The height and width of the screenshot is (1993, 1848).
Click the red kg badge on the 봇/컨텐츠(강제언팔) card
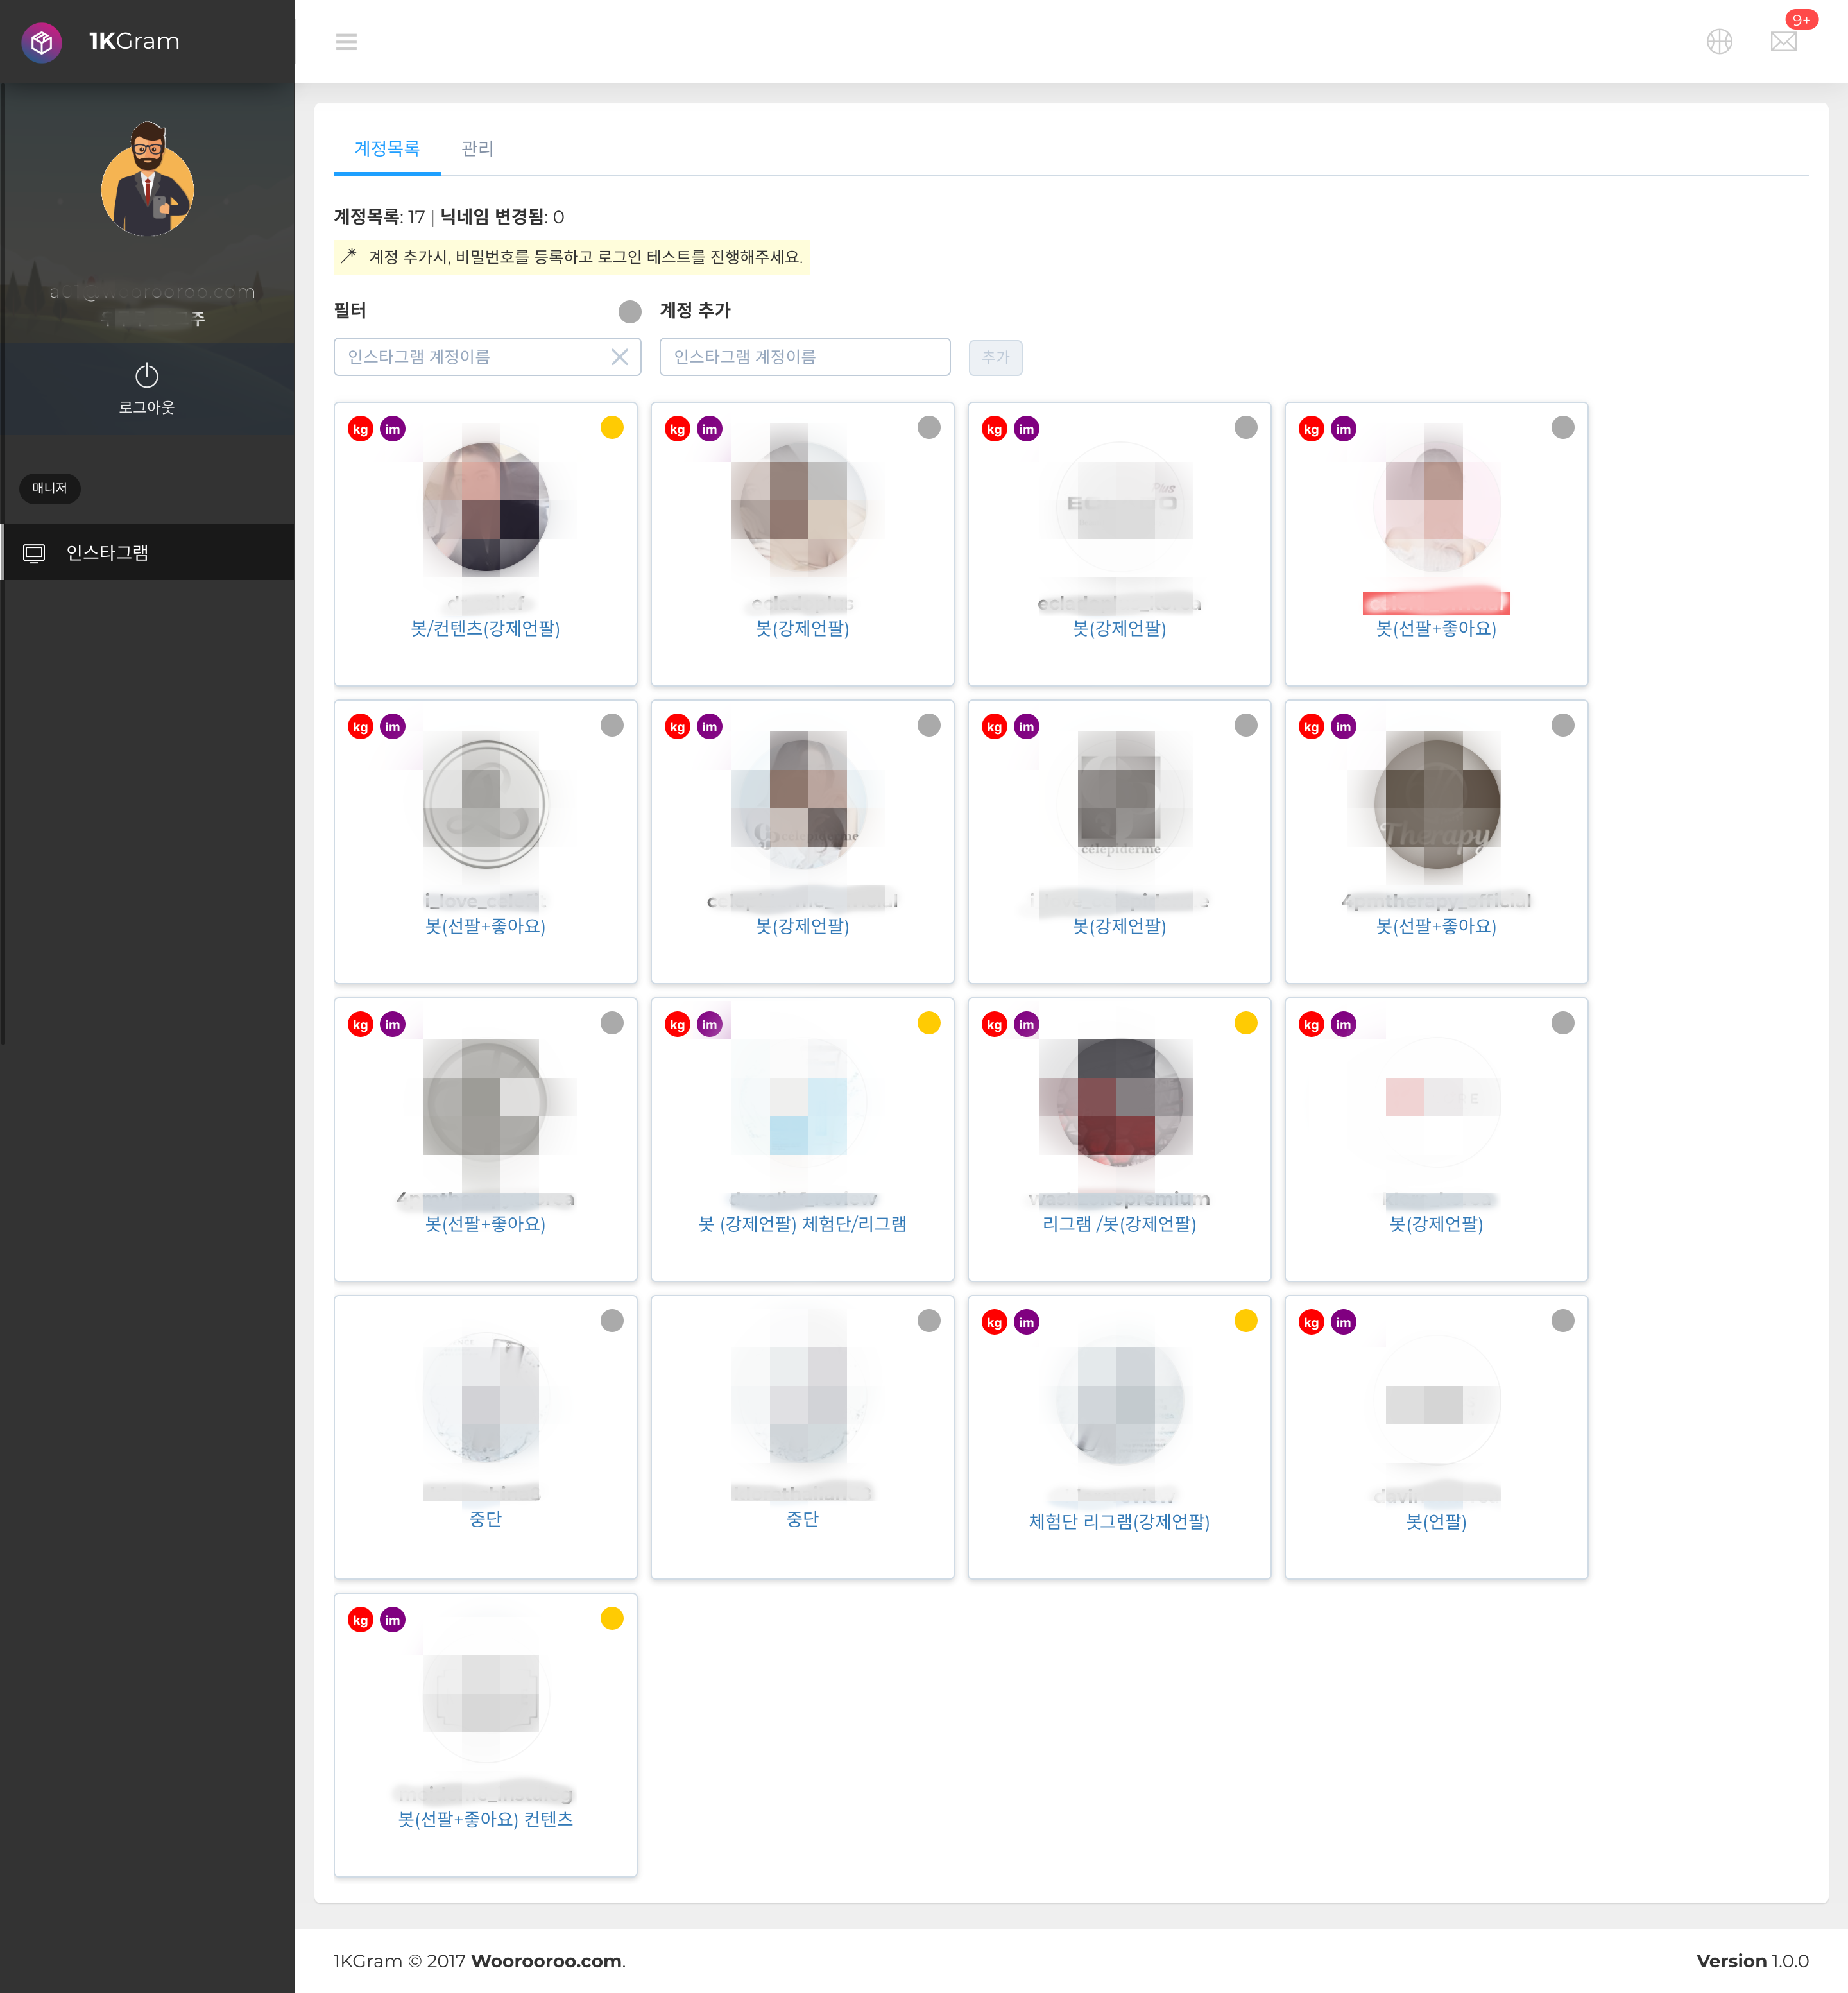(x=360, y=430)
